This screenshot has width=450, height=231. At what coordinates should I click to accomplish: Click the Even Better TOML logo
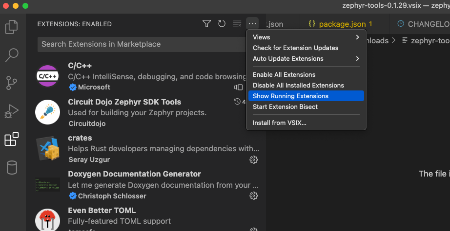coord(48,220)
